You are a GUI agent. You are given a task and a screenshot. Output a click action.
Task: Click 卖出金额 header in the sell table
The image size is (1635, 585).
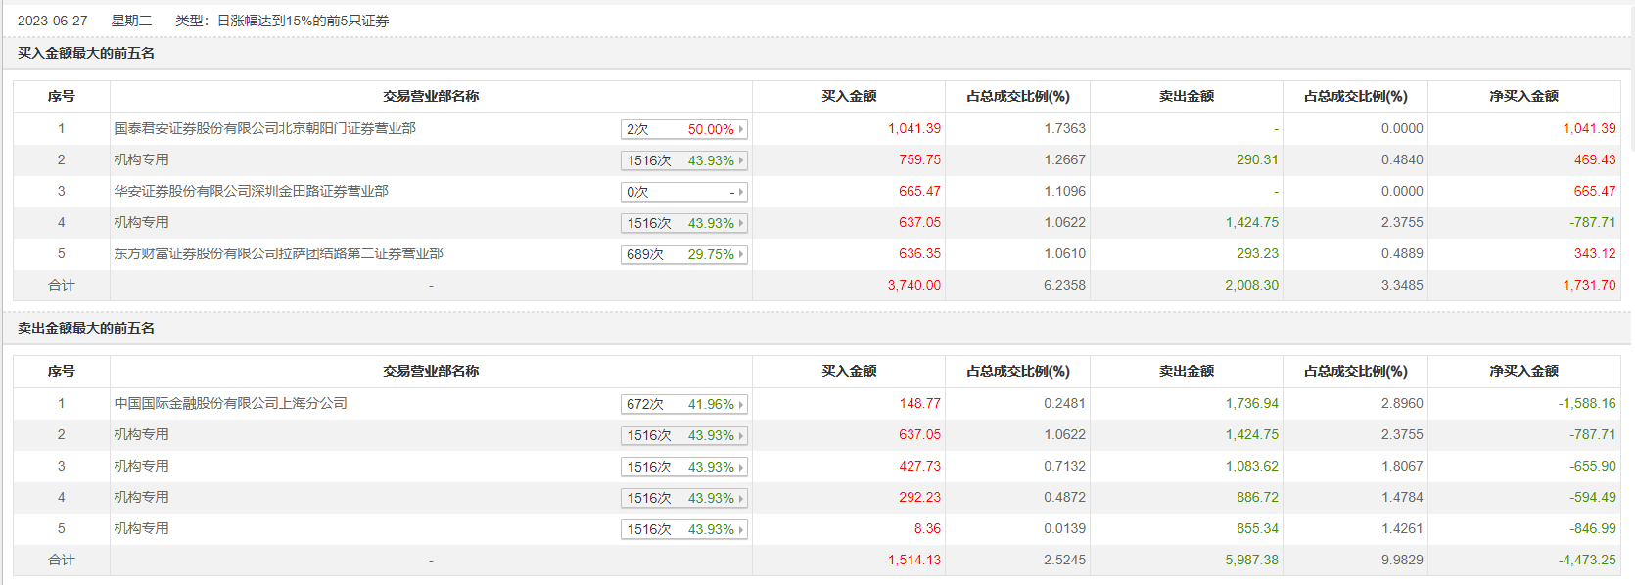pos(1186,371)
